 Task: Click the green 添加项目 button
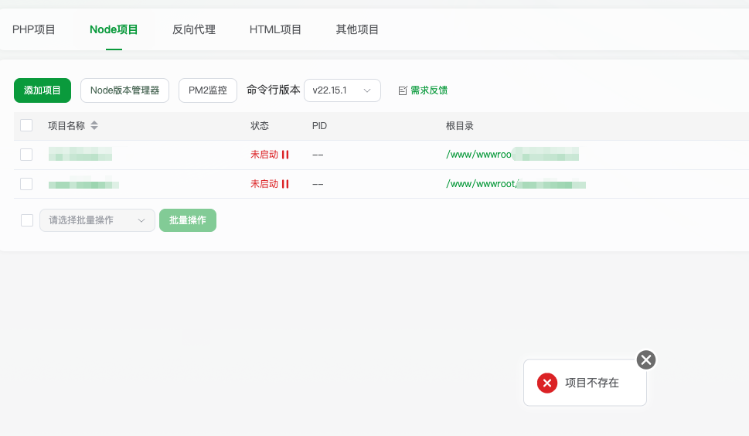(43, 90)
